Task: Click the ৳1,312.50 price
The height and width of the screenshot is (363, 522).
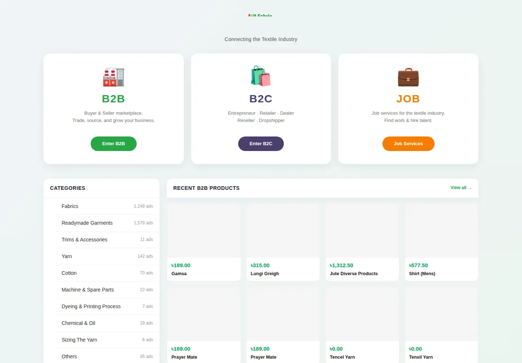Action: (341, 265)
